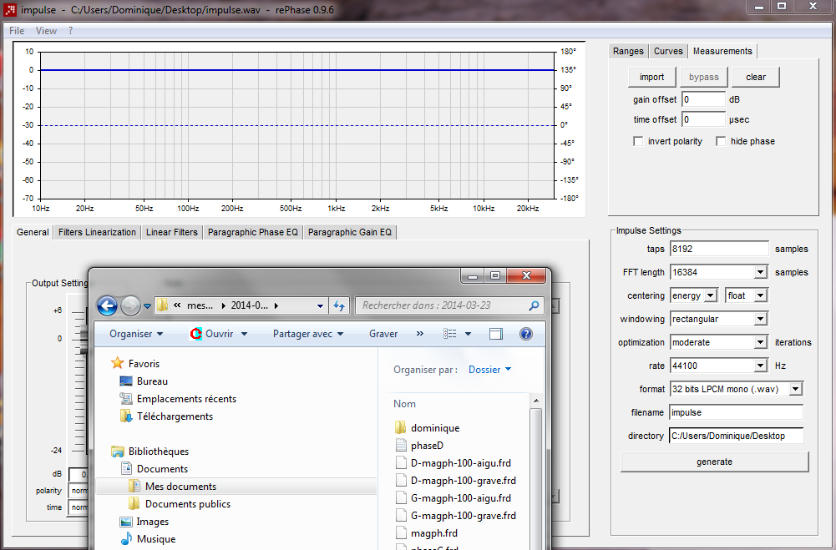Click the filename input field
This screenshot has width=836, height=550.
click(736, 412)
